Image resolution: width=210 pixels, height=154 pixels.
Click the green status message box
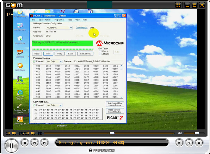point(62,44)
